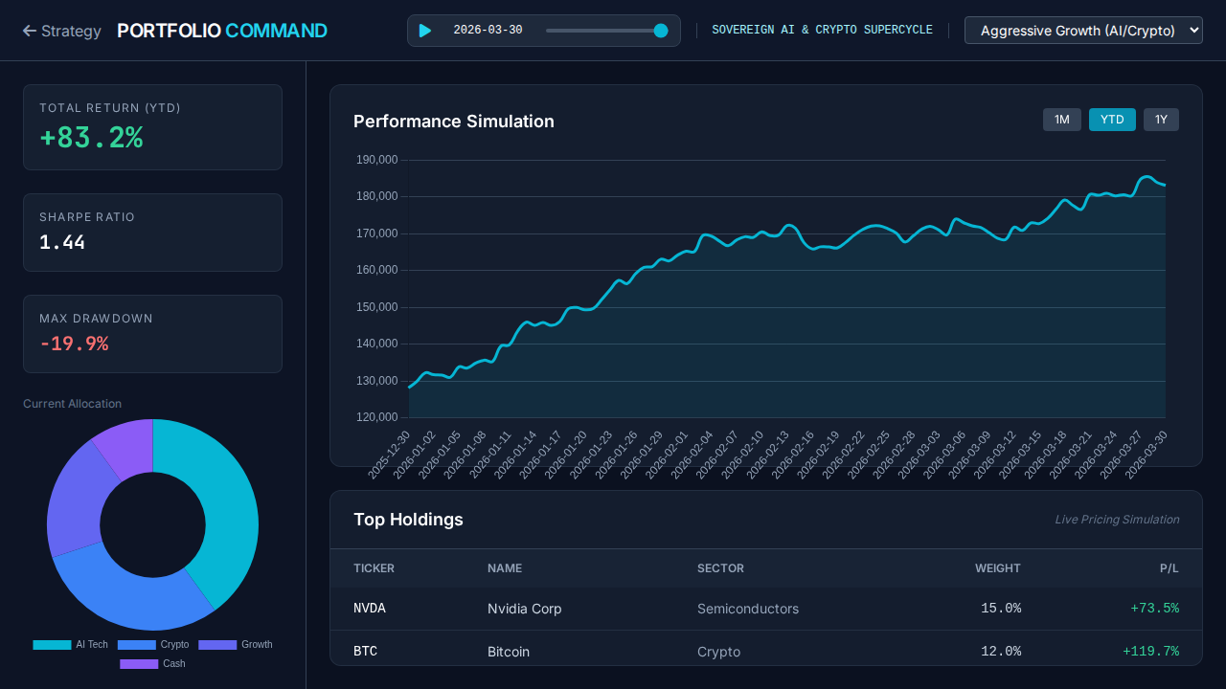Click the WEIGHT column header

997,568
